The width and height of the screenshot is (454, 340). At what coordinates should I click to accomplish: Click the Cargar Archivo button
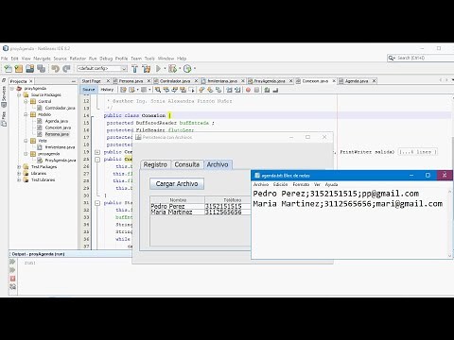point(177,184)
